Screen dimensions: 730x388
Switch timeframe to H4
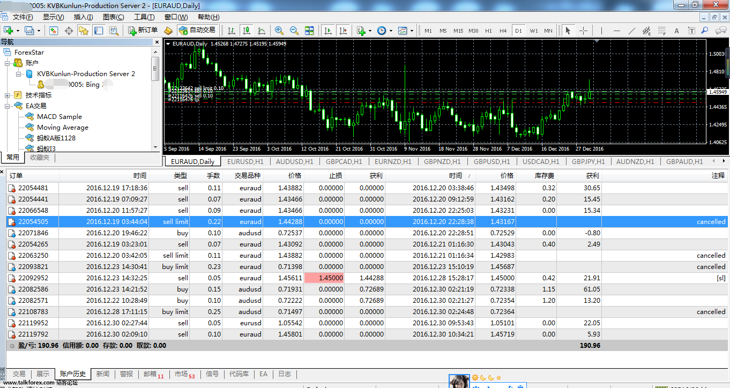[x=503, y=31]
